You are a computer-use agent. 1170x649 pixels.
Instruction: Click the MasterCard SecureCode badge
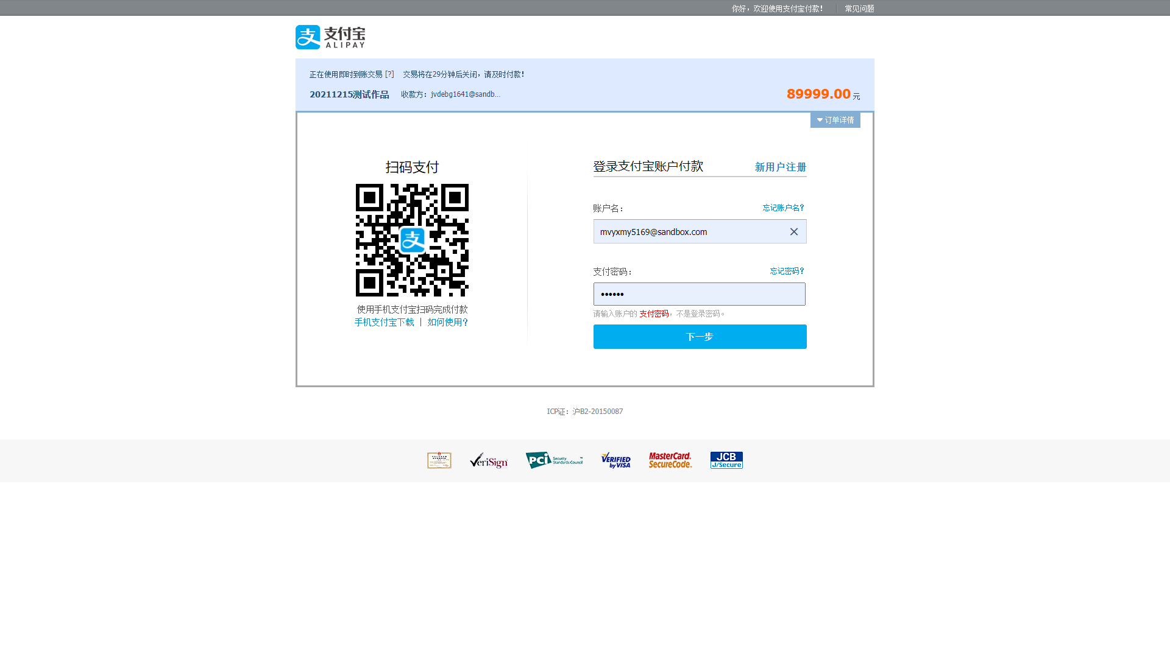(670, 460)
